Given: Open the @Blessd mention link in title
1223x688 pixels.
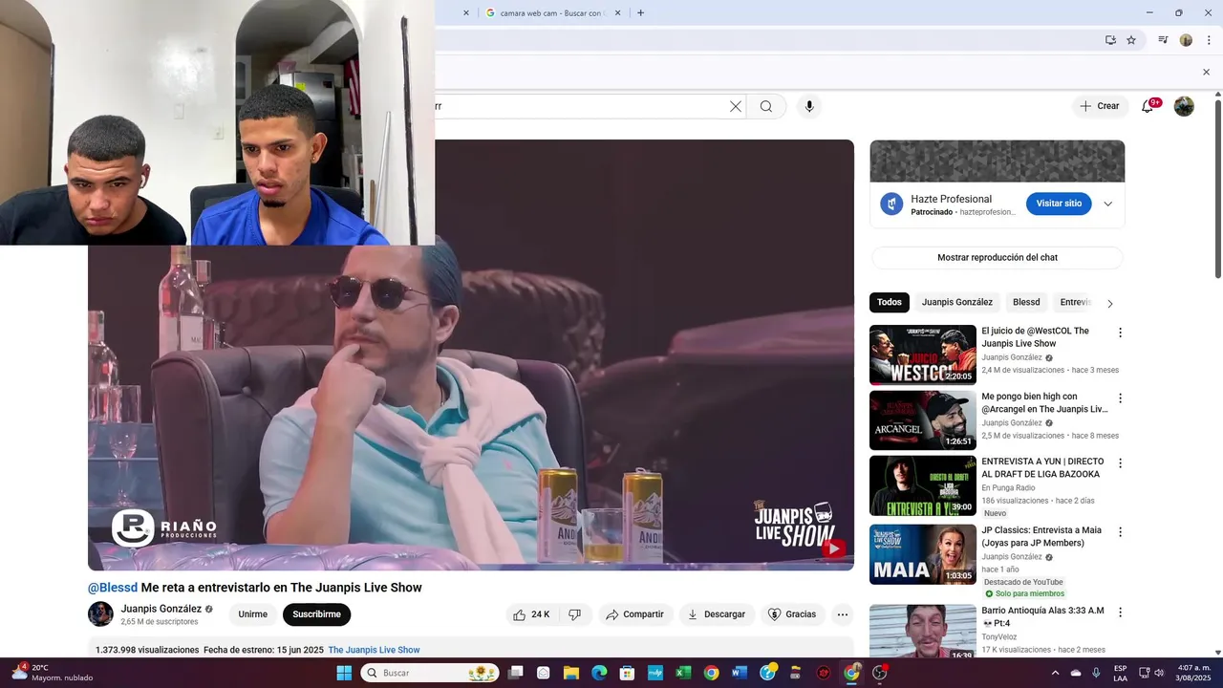Looking at the screenshot, I should 113,588.
